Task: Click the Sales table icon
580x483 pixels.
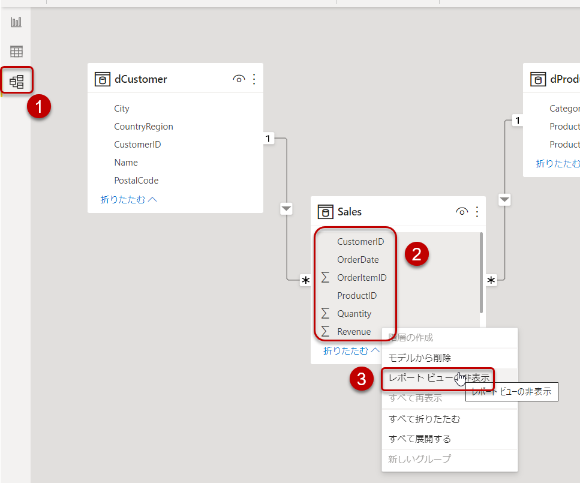Action: click(326, 212)
